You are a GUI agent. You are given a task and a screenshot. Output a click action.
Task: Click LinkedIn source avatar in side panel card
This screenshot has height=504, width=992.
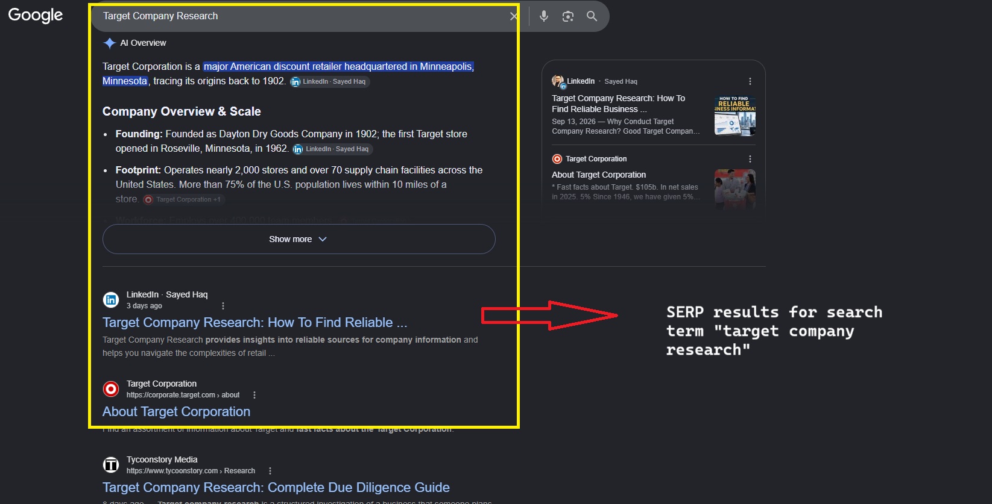pyautogui.click(x=558, y=81)
